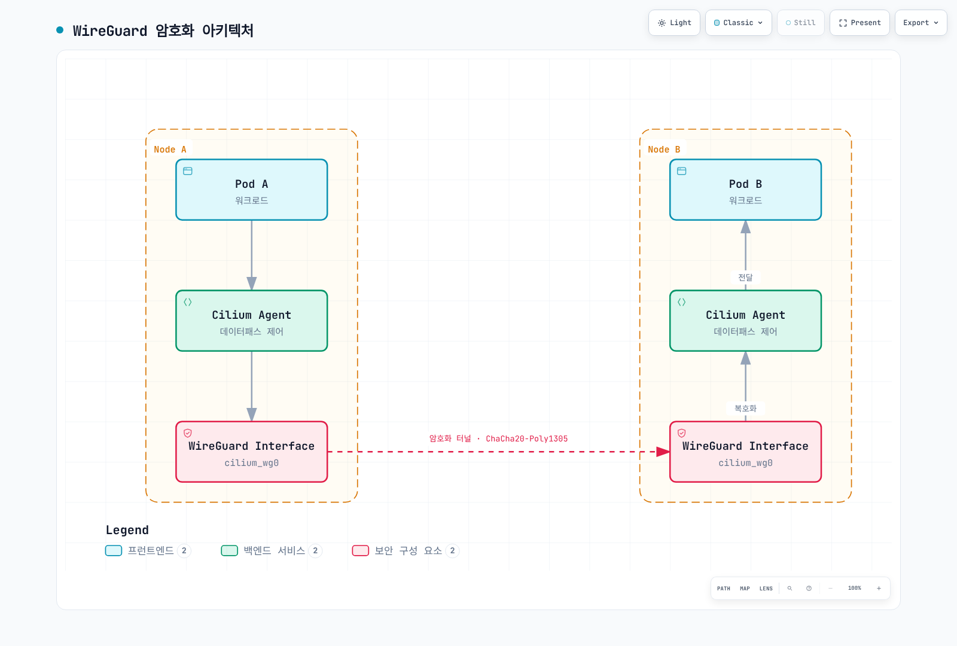Toggle the 보안 구성 요소 legend filter label
This screenshot has width=957, height=646.
(409, 551)
